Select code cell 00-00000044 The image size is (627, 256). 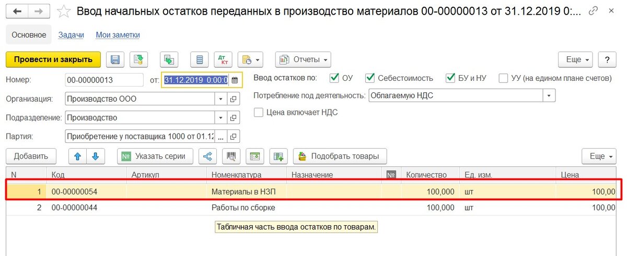87,208
